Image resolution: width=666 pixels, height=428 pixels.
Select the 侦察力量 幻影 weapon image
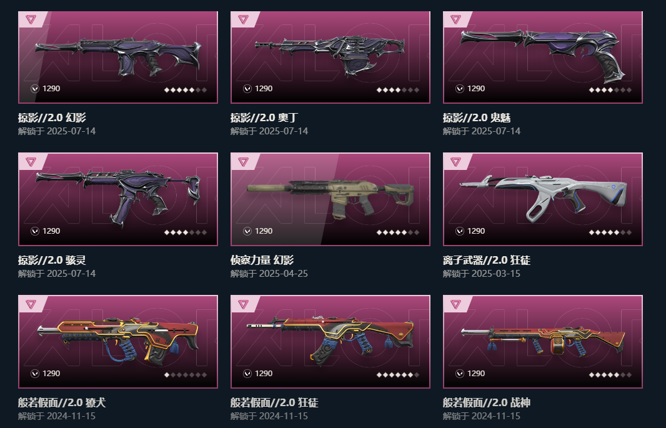pyautogui.click(x=331, y=199)
